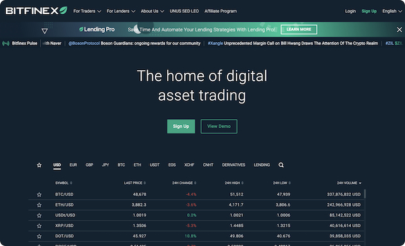The image size is (405, 246).
Task: Open the XRP/USD ticker row
Action: coord(196,225)
